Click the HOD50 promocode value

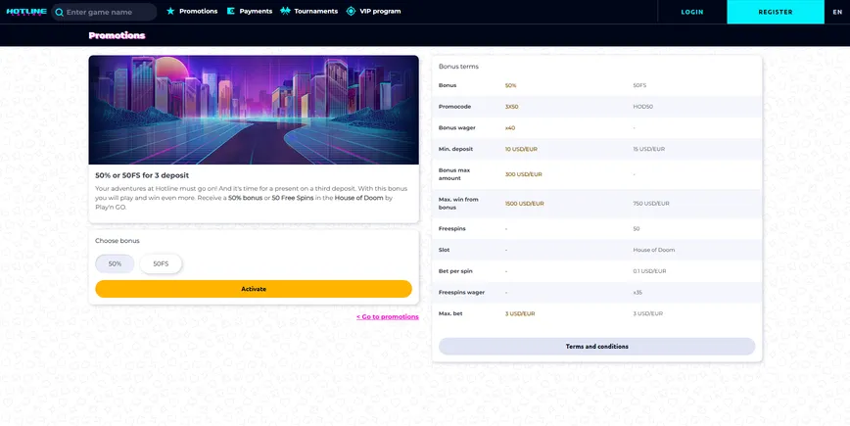coord(643,107)
